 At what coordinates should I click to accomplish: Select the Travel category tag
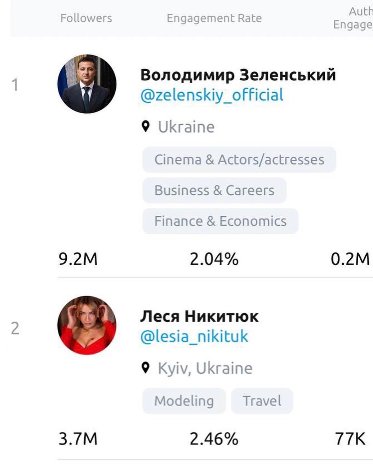pos(262,400)
